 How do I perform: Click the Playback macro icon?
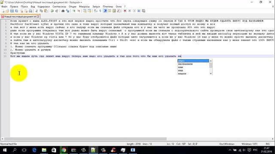[x=134, y=11]
